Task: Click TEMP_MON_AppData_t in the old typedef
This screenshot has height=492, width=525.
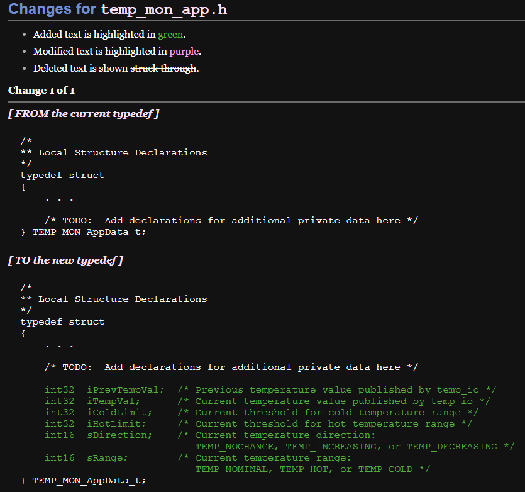Action: (89, 232)
